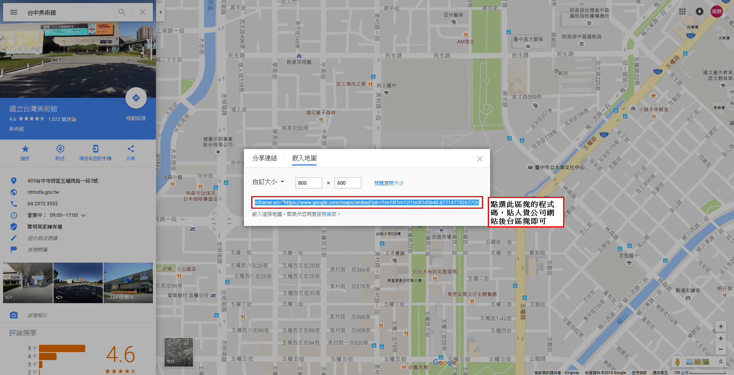Viewport: 734px width, 375px height.
Task: Zoom in the map with plus button
Action: tap(721, 339)
